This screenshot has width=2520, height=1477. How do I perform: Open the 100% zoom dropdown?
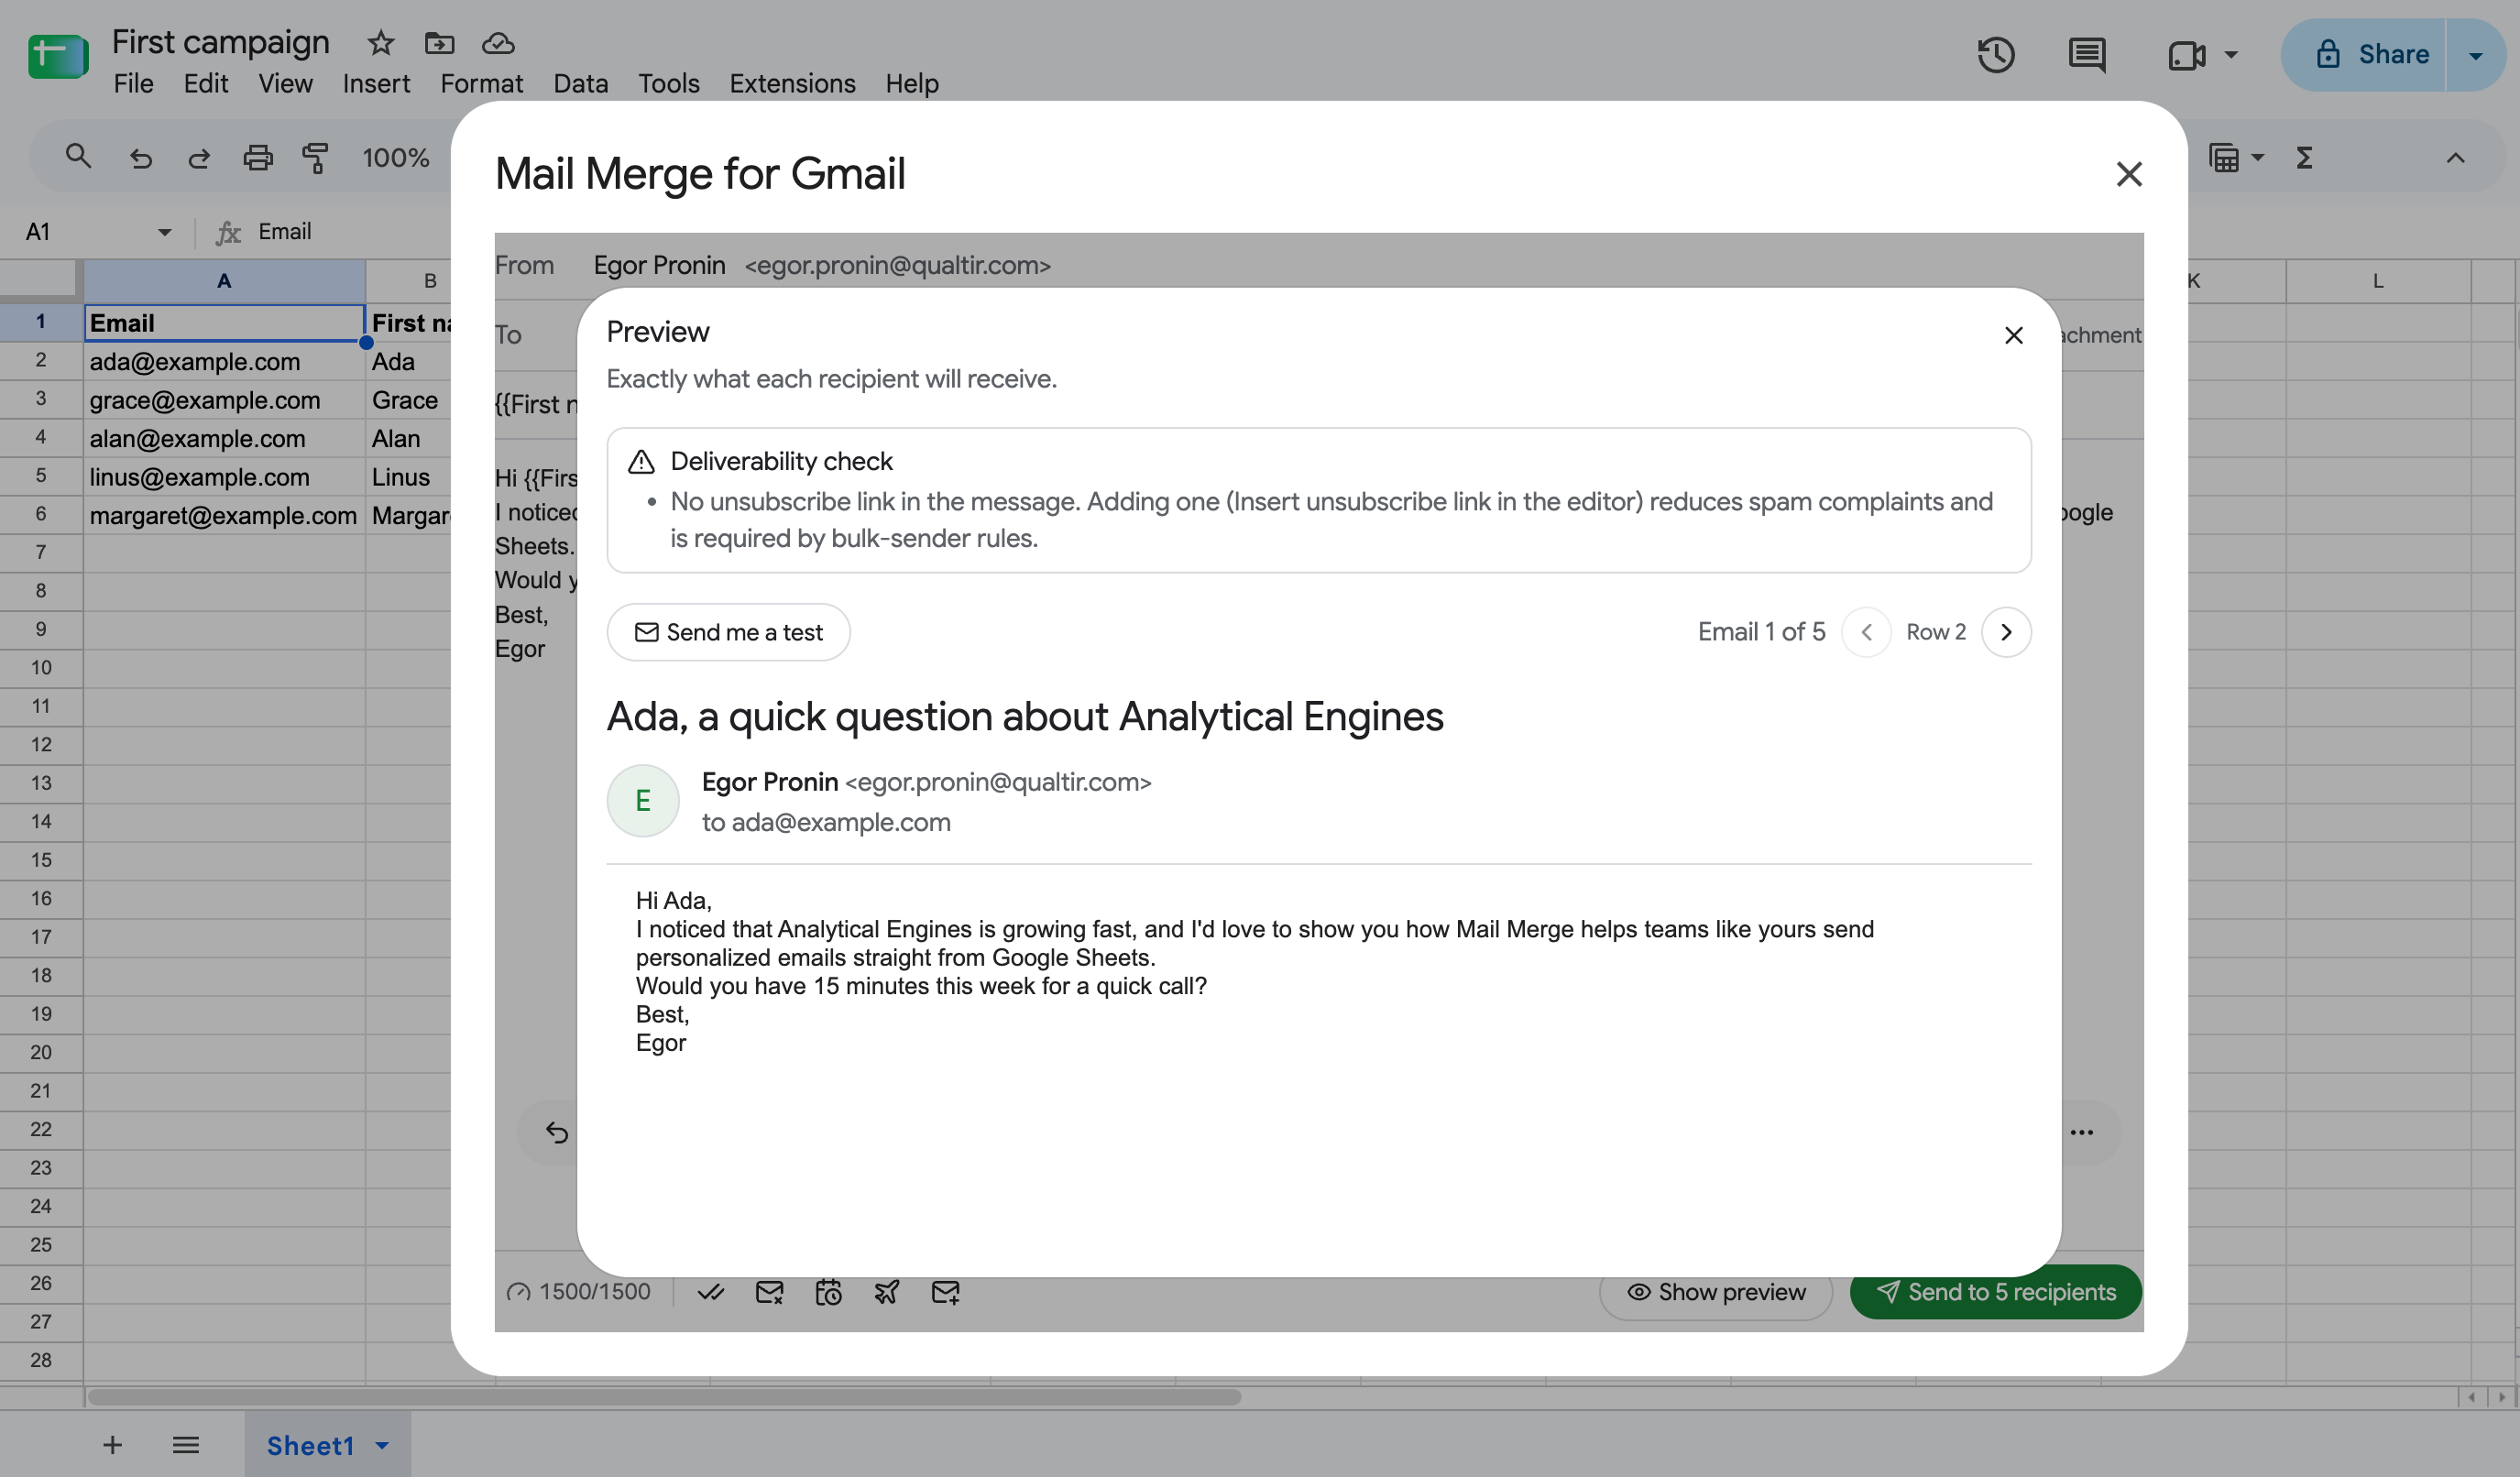point(396,157)
